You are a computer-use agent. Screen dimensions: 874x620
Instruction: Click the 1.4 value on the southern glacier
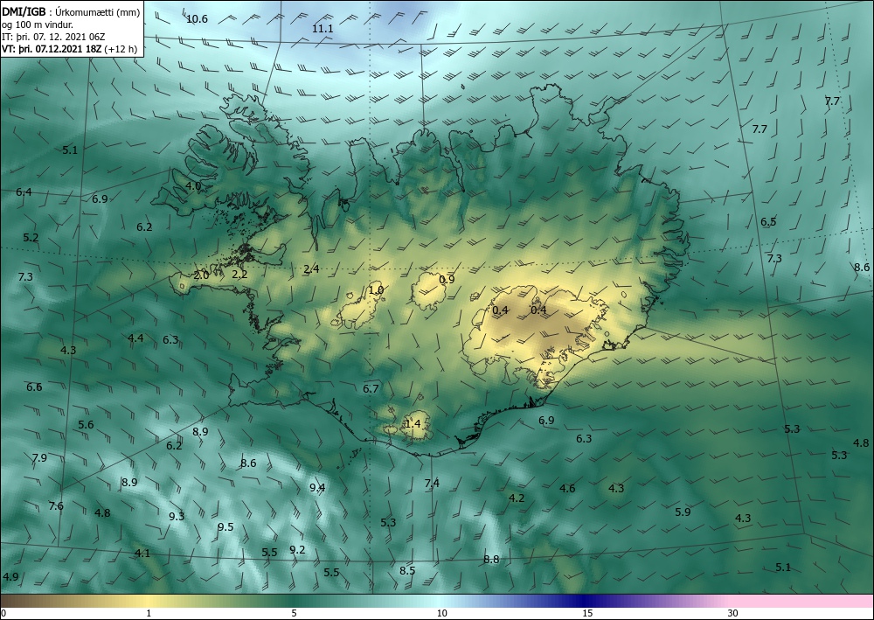413,424
